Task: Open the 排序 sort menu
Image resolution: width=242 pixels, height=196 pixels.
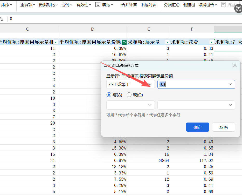Action: [6, 5]
